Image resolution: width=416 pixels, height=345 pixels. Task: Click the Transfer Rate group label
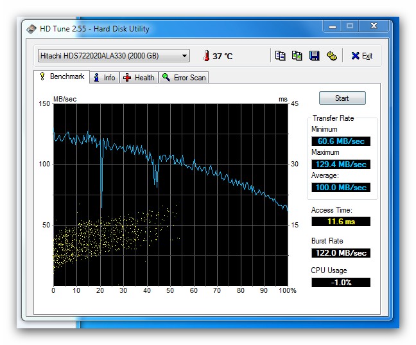pyautogui.click(x=333, y=118)
